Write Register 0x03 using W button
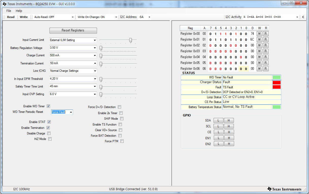 click(x=259, y=51)
